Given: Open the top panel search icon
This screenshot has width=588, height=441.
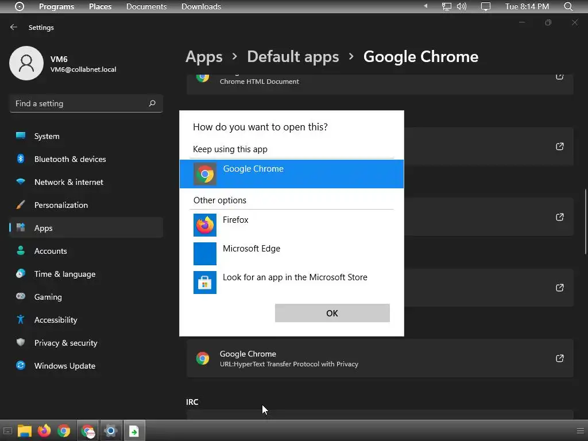Looking at the screenshot, I should point(568,6).
